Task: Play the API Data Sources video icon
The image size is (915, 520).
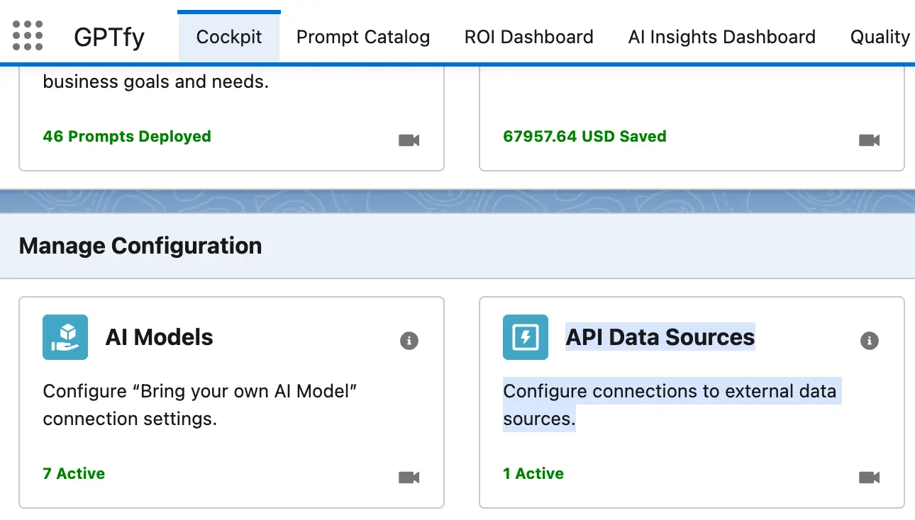Action: point(869,477)
